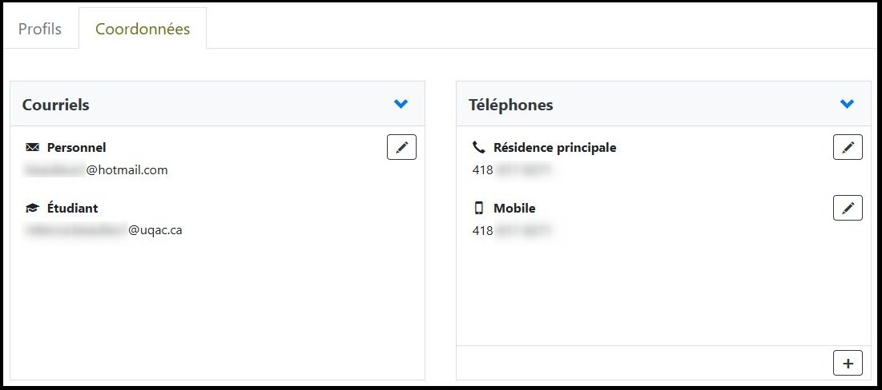
Task: Click the Personnel label
Action: [76, 148]
